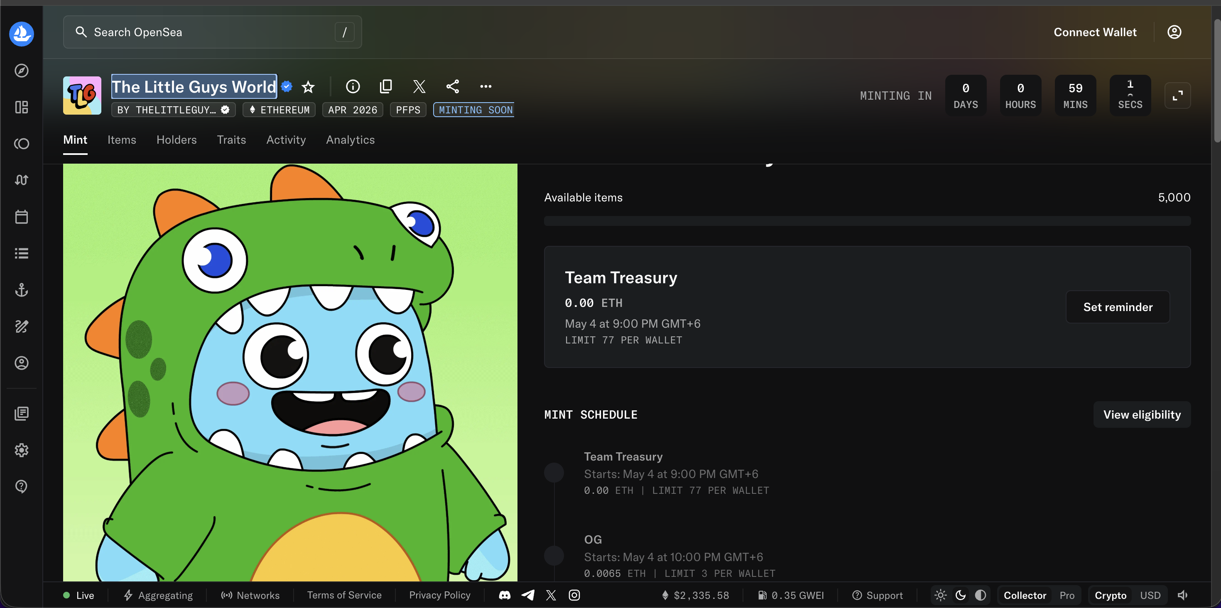This screenshot has width=1221, height=608.
Task: Open the more options ellipsis menu
Action: pos(486,86)
